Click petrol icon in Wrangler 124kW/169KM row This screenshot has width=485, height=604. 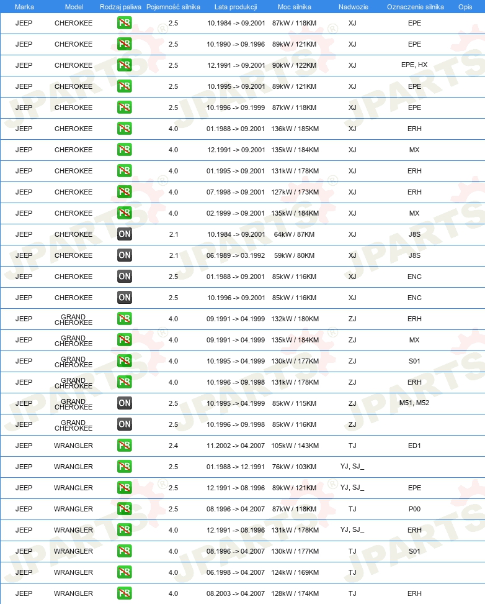click(124, 572)
